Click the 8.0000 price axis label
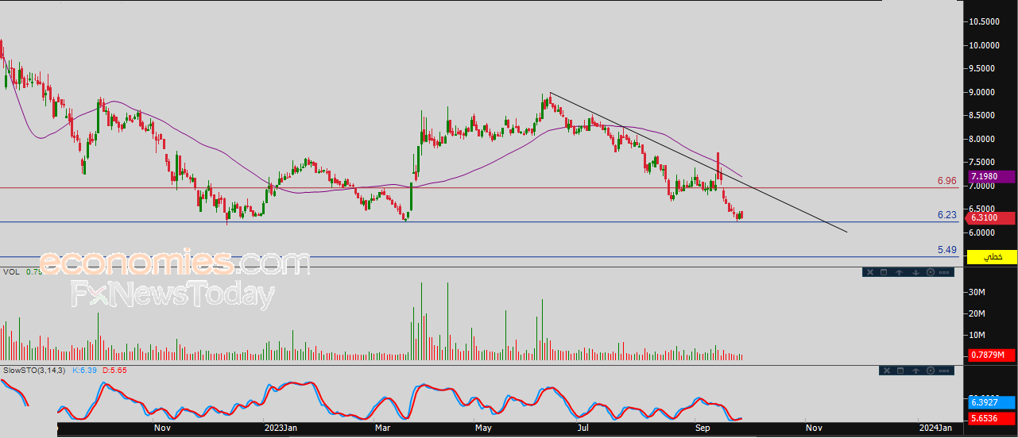The width and height of the screenshot is (1018, 438). (982, 139)
